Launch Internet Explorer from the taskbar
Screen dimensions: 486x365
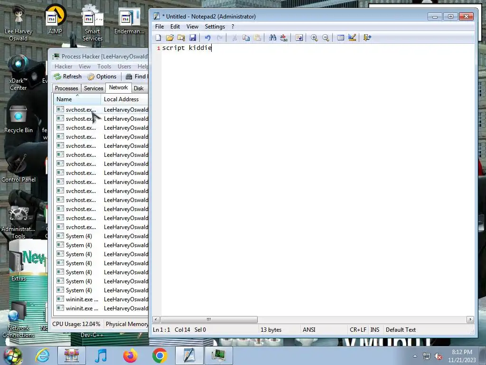coord(42,355)
